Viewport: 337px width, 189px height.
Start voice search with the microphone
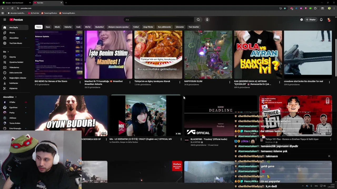pos(207,20)
